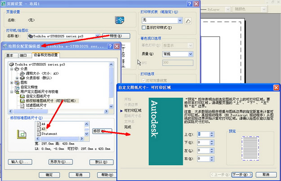Select the 自定义图纸尺寸 tree node

pyautogui.click(x=38, y=96)
